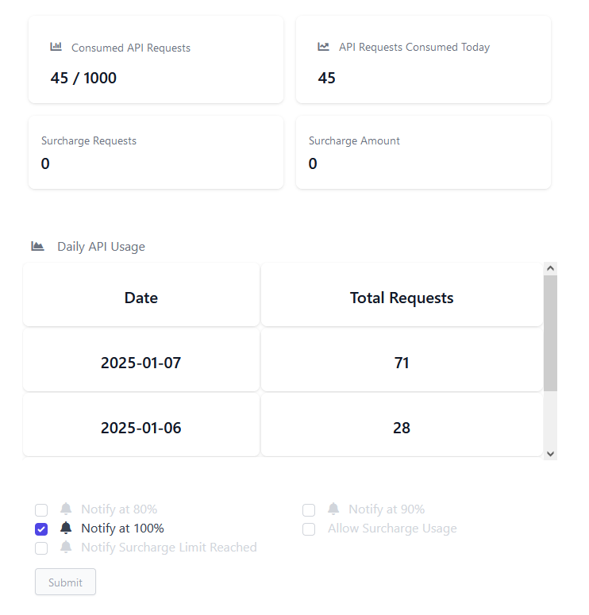This screenshot has height=615, width=589.
Task: Click the Date column header
Action: (141, 294)
